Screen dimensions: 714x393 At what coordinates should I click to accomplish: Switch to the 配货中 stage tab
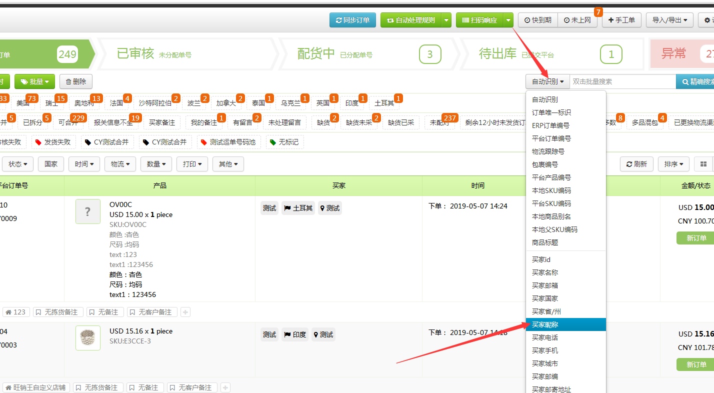pos(369,53)
